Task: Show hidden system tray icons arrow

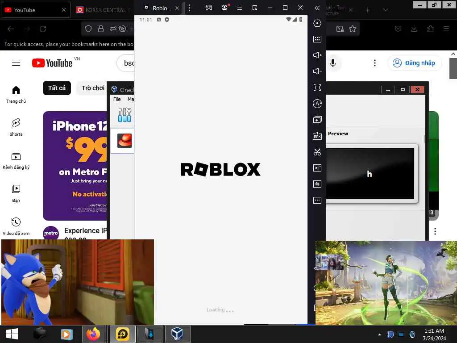Action: click(379, 335)
